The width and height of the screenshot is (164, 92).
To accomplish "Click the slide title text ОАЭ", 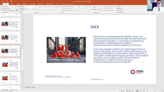I will [95, 27].
